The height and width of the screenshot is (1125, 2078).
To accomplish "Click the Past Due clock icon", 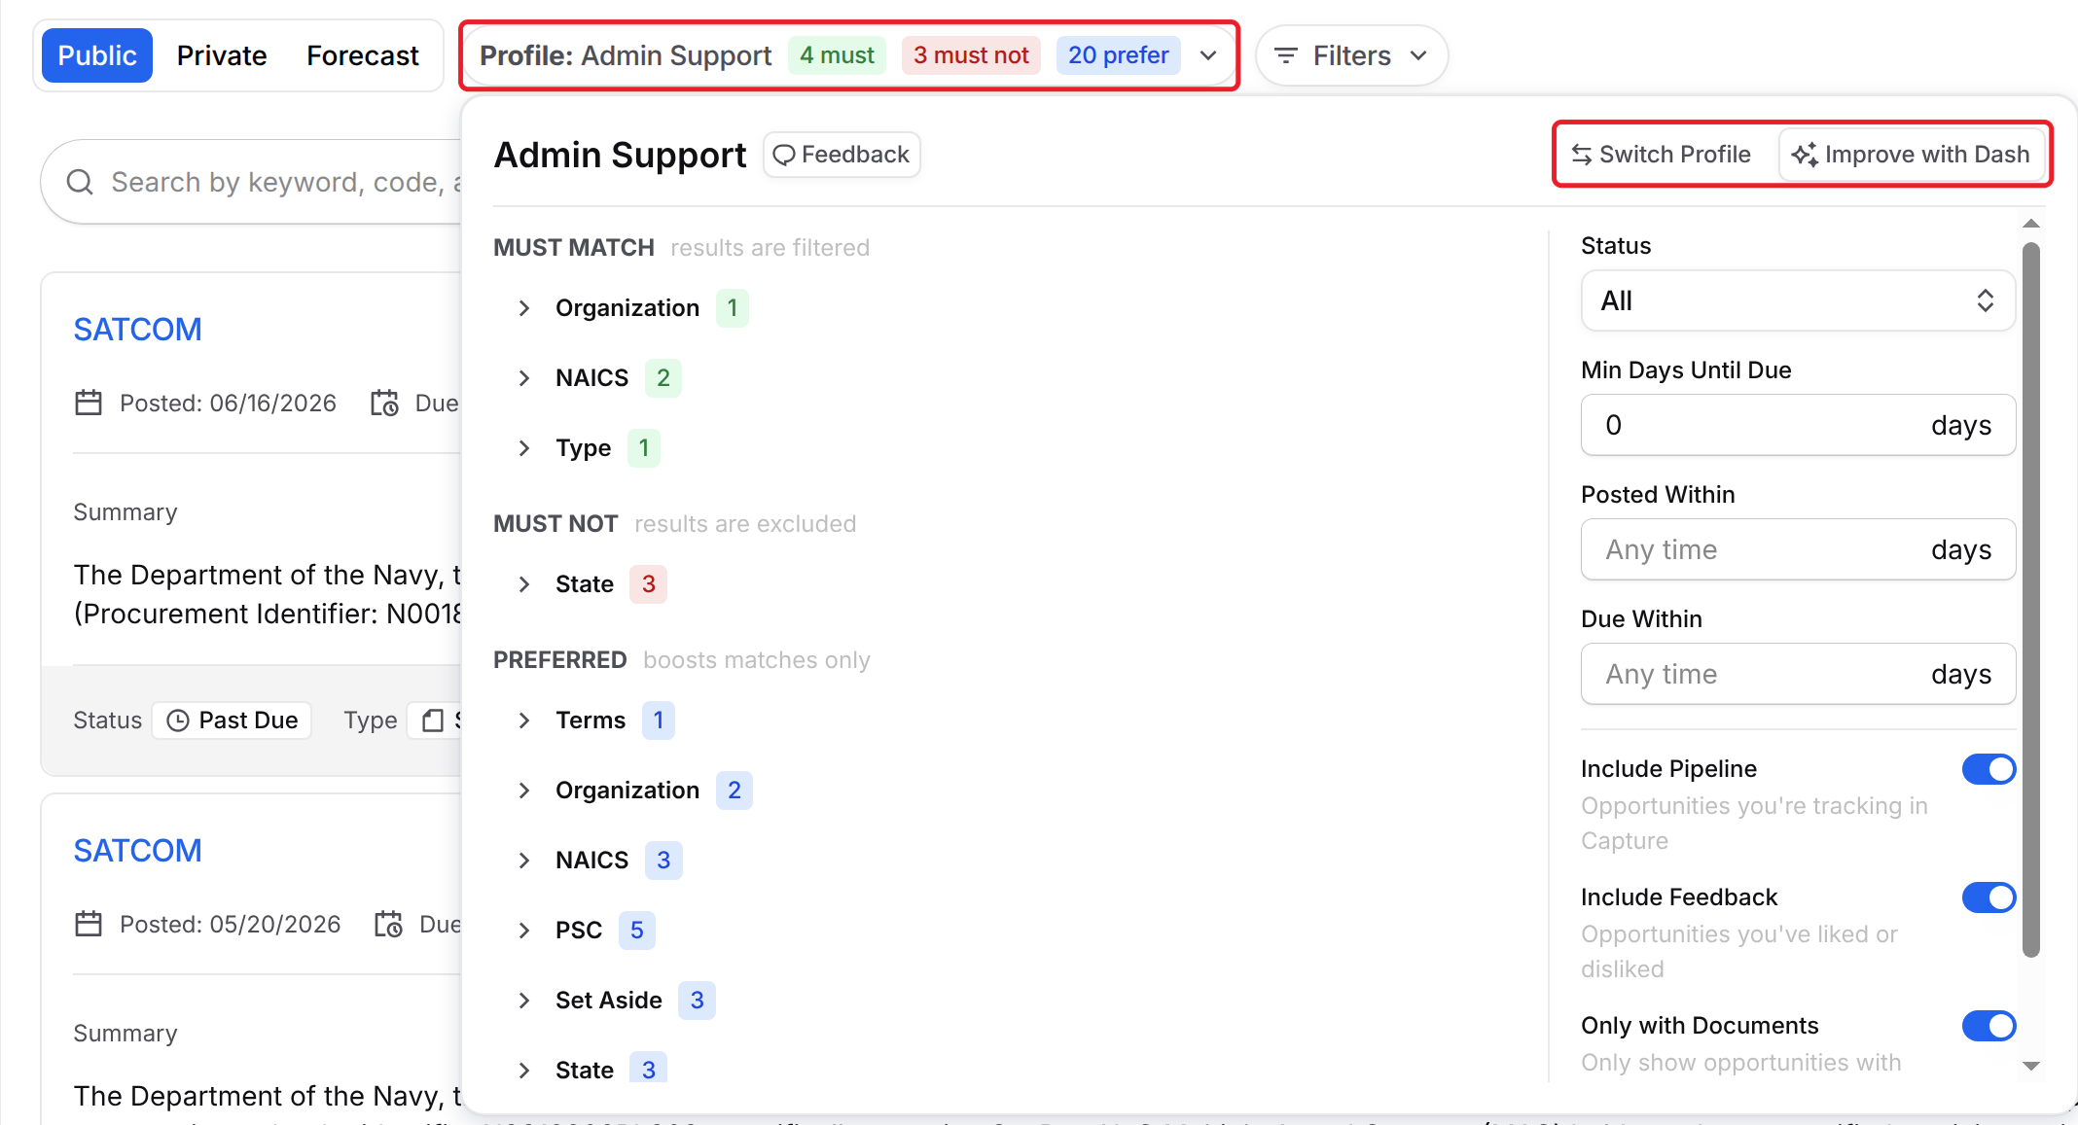I will tap(178, 721).
